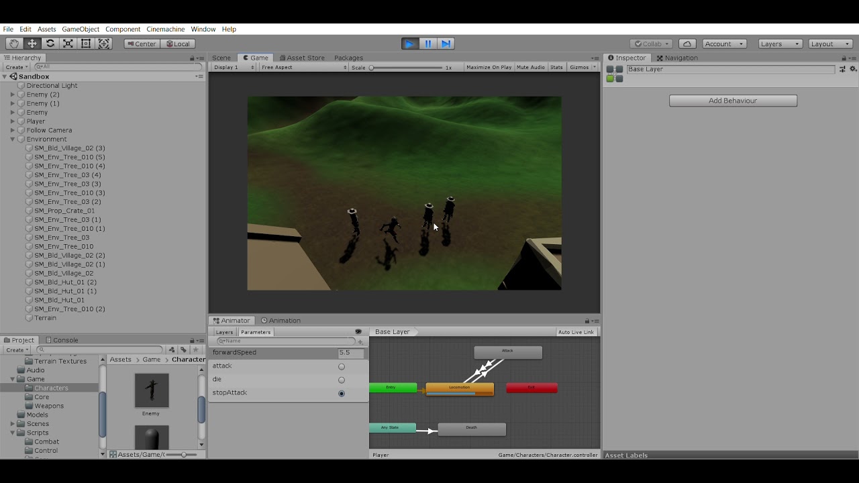Select the Entry state node
The width and height of the screenshot is (859, 483).
click(x=393, y=388)
